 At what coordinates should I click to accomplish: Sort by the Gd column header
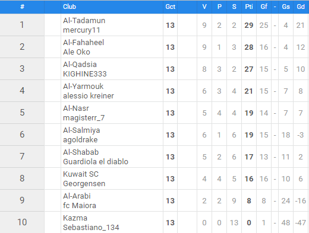301,7
